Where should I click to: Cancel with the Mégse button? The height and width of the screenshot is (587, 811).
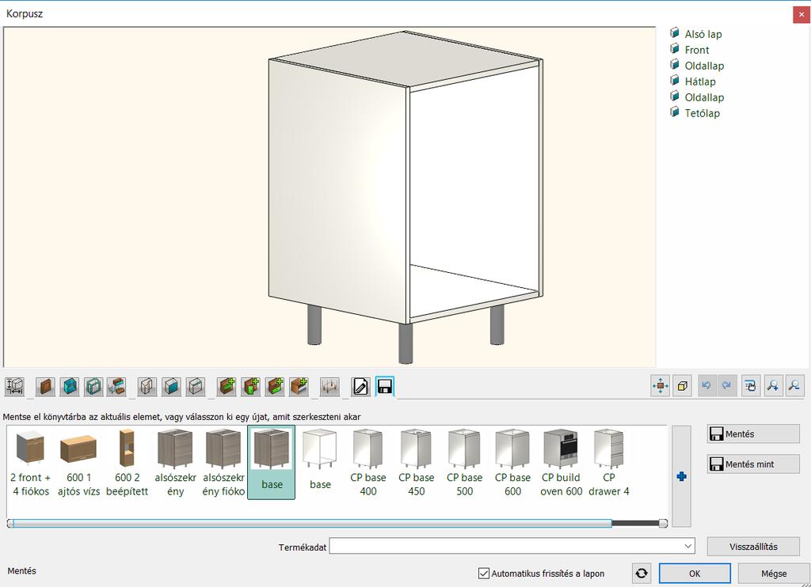tap(774, 573)
